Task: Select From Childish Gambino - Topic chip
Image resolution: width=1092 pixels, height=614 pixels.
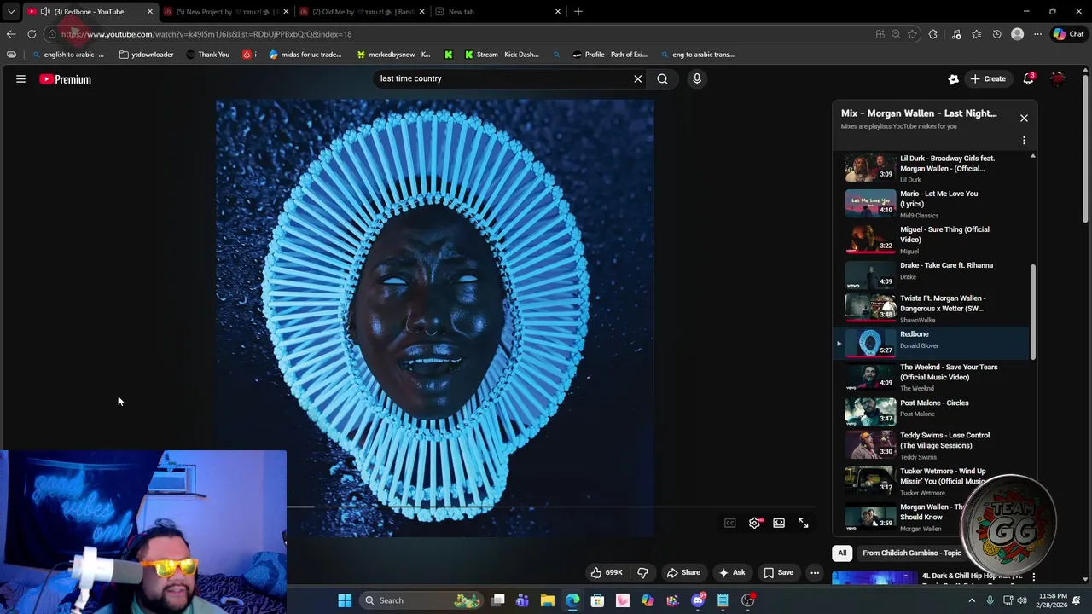Action: pos(911,553)
